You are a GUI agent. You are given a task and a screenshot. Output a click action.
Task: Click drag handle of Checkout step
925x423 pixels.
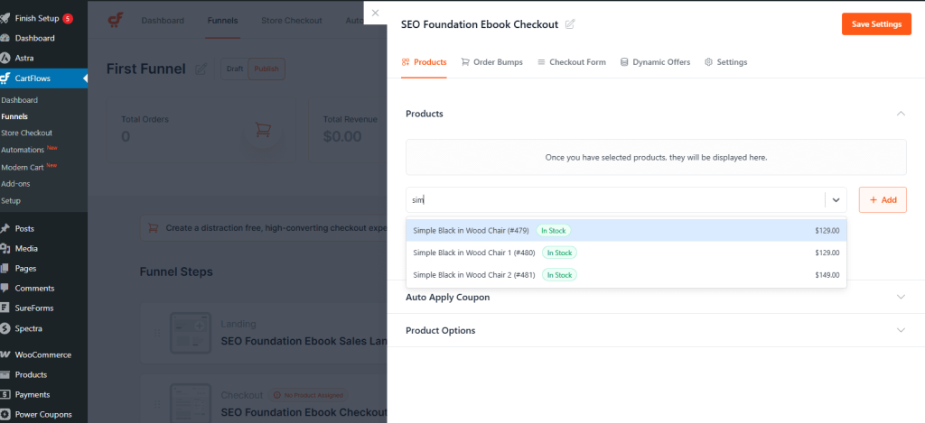[157, 404]
